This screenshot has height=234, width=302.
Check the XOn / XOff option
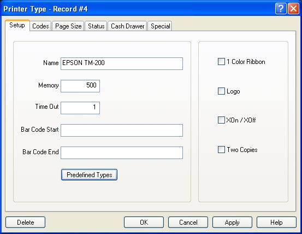tap(221, 120)
